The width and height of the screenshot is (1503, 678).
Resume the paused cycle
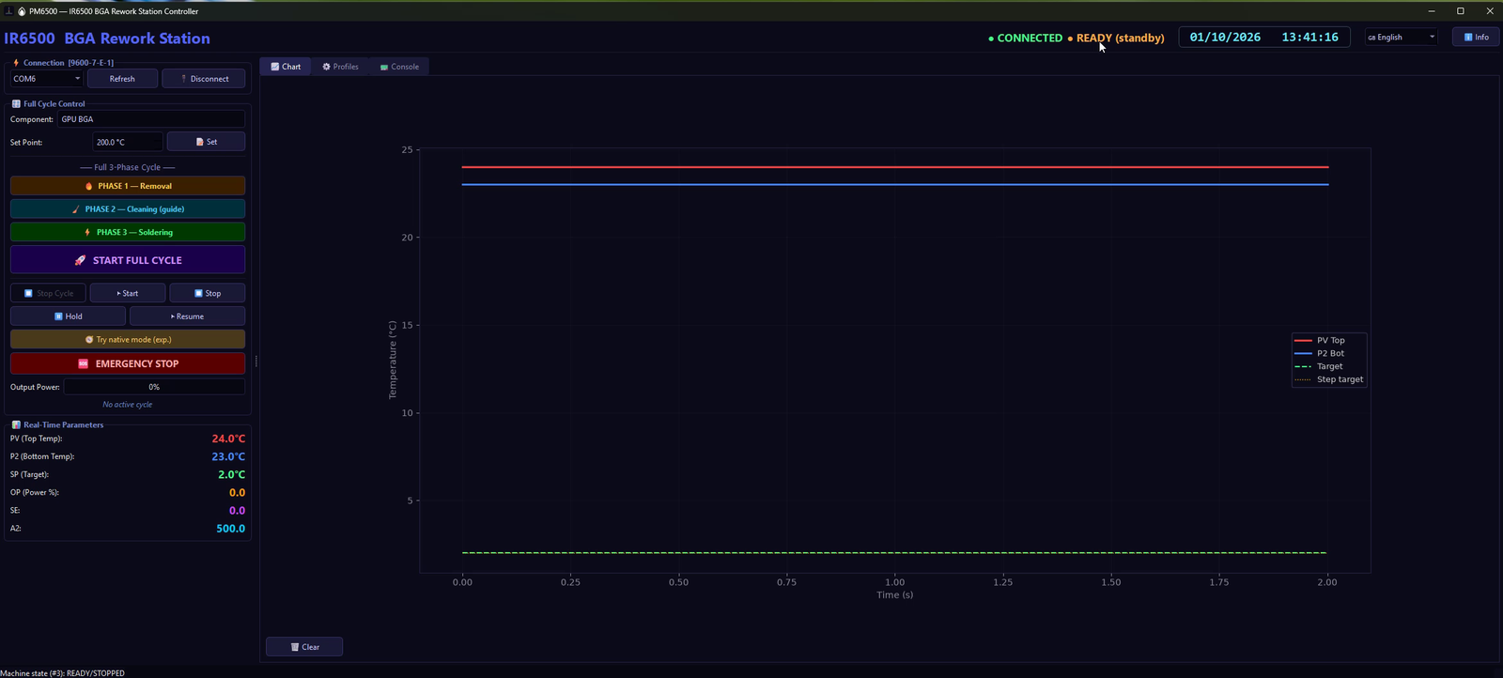[187, 316]
